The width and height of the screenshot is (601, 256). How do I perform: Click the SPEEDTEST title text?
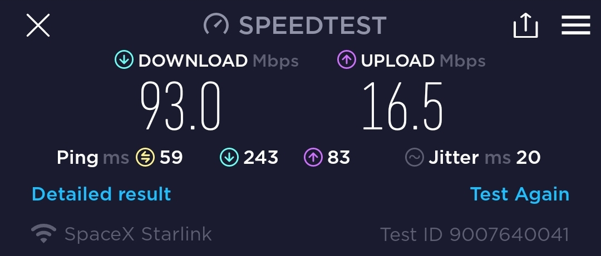[313, 25]
